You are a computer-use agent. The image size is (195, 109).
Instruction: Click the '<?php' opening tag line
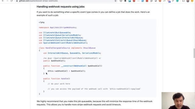pos(41,22)
